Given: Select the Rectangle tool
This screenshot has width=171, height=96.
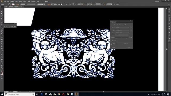Looking at the screenshot, I should (x=2, y=25).
